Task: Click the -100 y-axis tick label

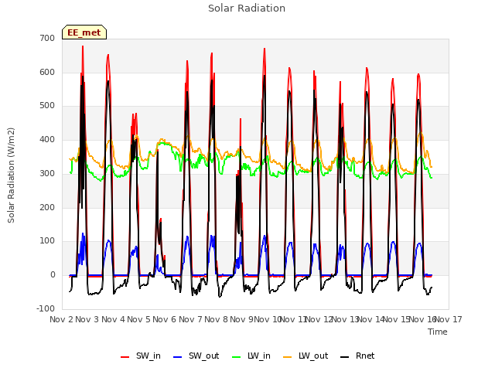Action: coord(46,308)
